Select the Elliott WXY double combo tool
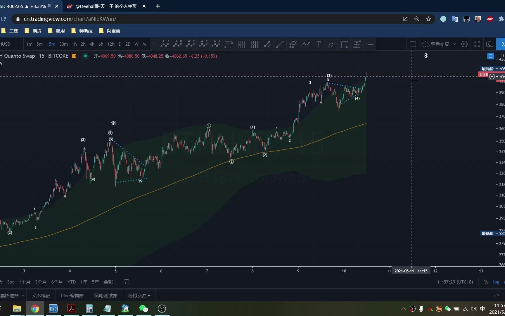Image resolution: width=505 pixels, height=316 pixels. 190,44
